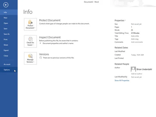
Task: Click the back arrow circle icon
Action: pyautogui.click(x=6, y=5)
